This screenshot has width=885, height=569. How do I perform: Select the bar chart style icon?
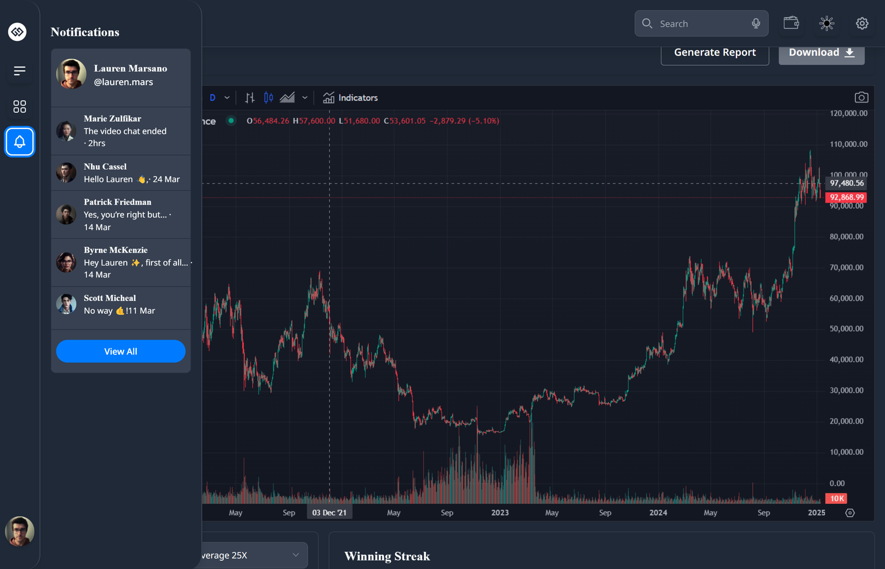250,98
